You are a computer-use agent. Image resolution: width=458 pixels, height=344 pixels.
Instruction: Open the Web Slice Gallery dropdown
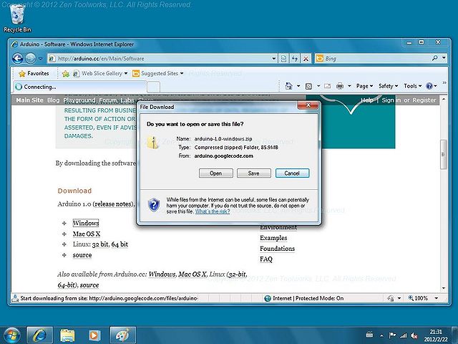[100, 73]
